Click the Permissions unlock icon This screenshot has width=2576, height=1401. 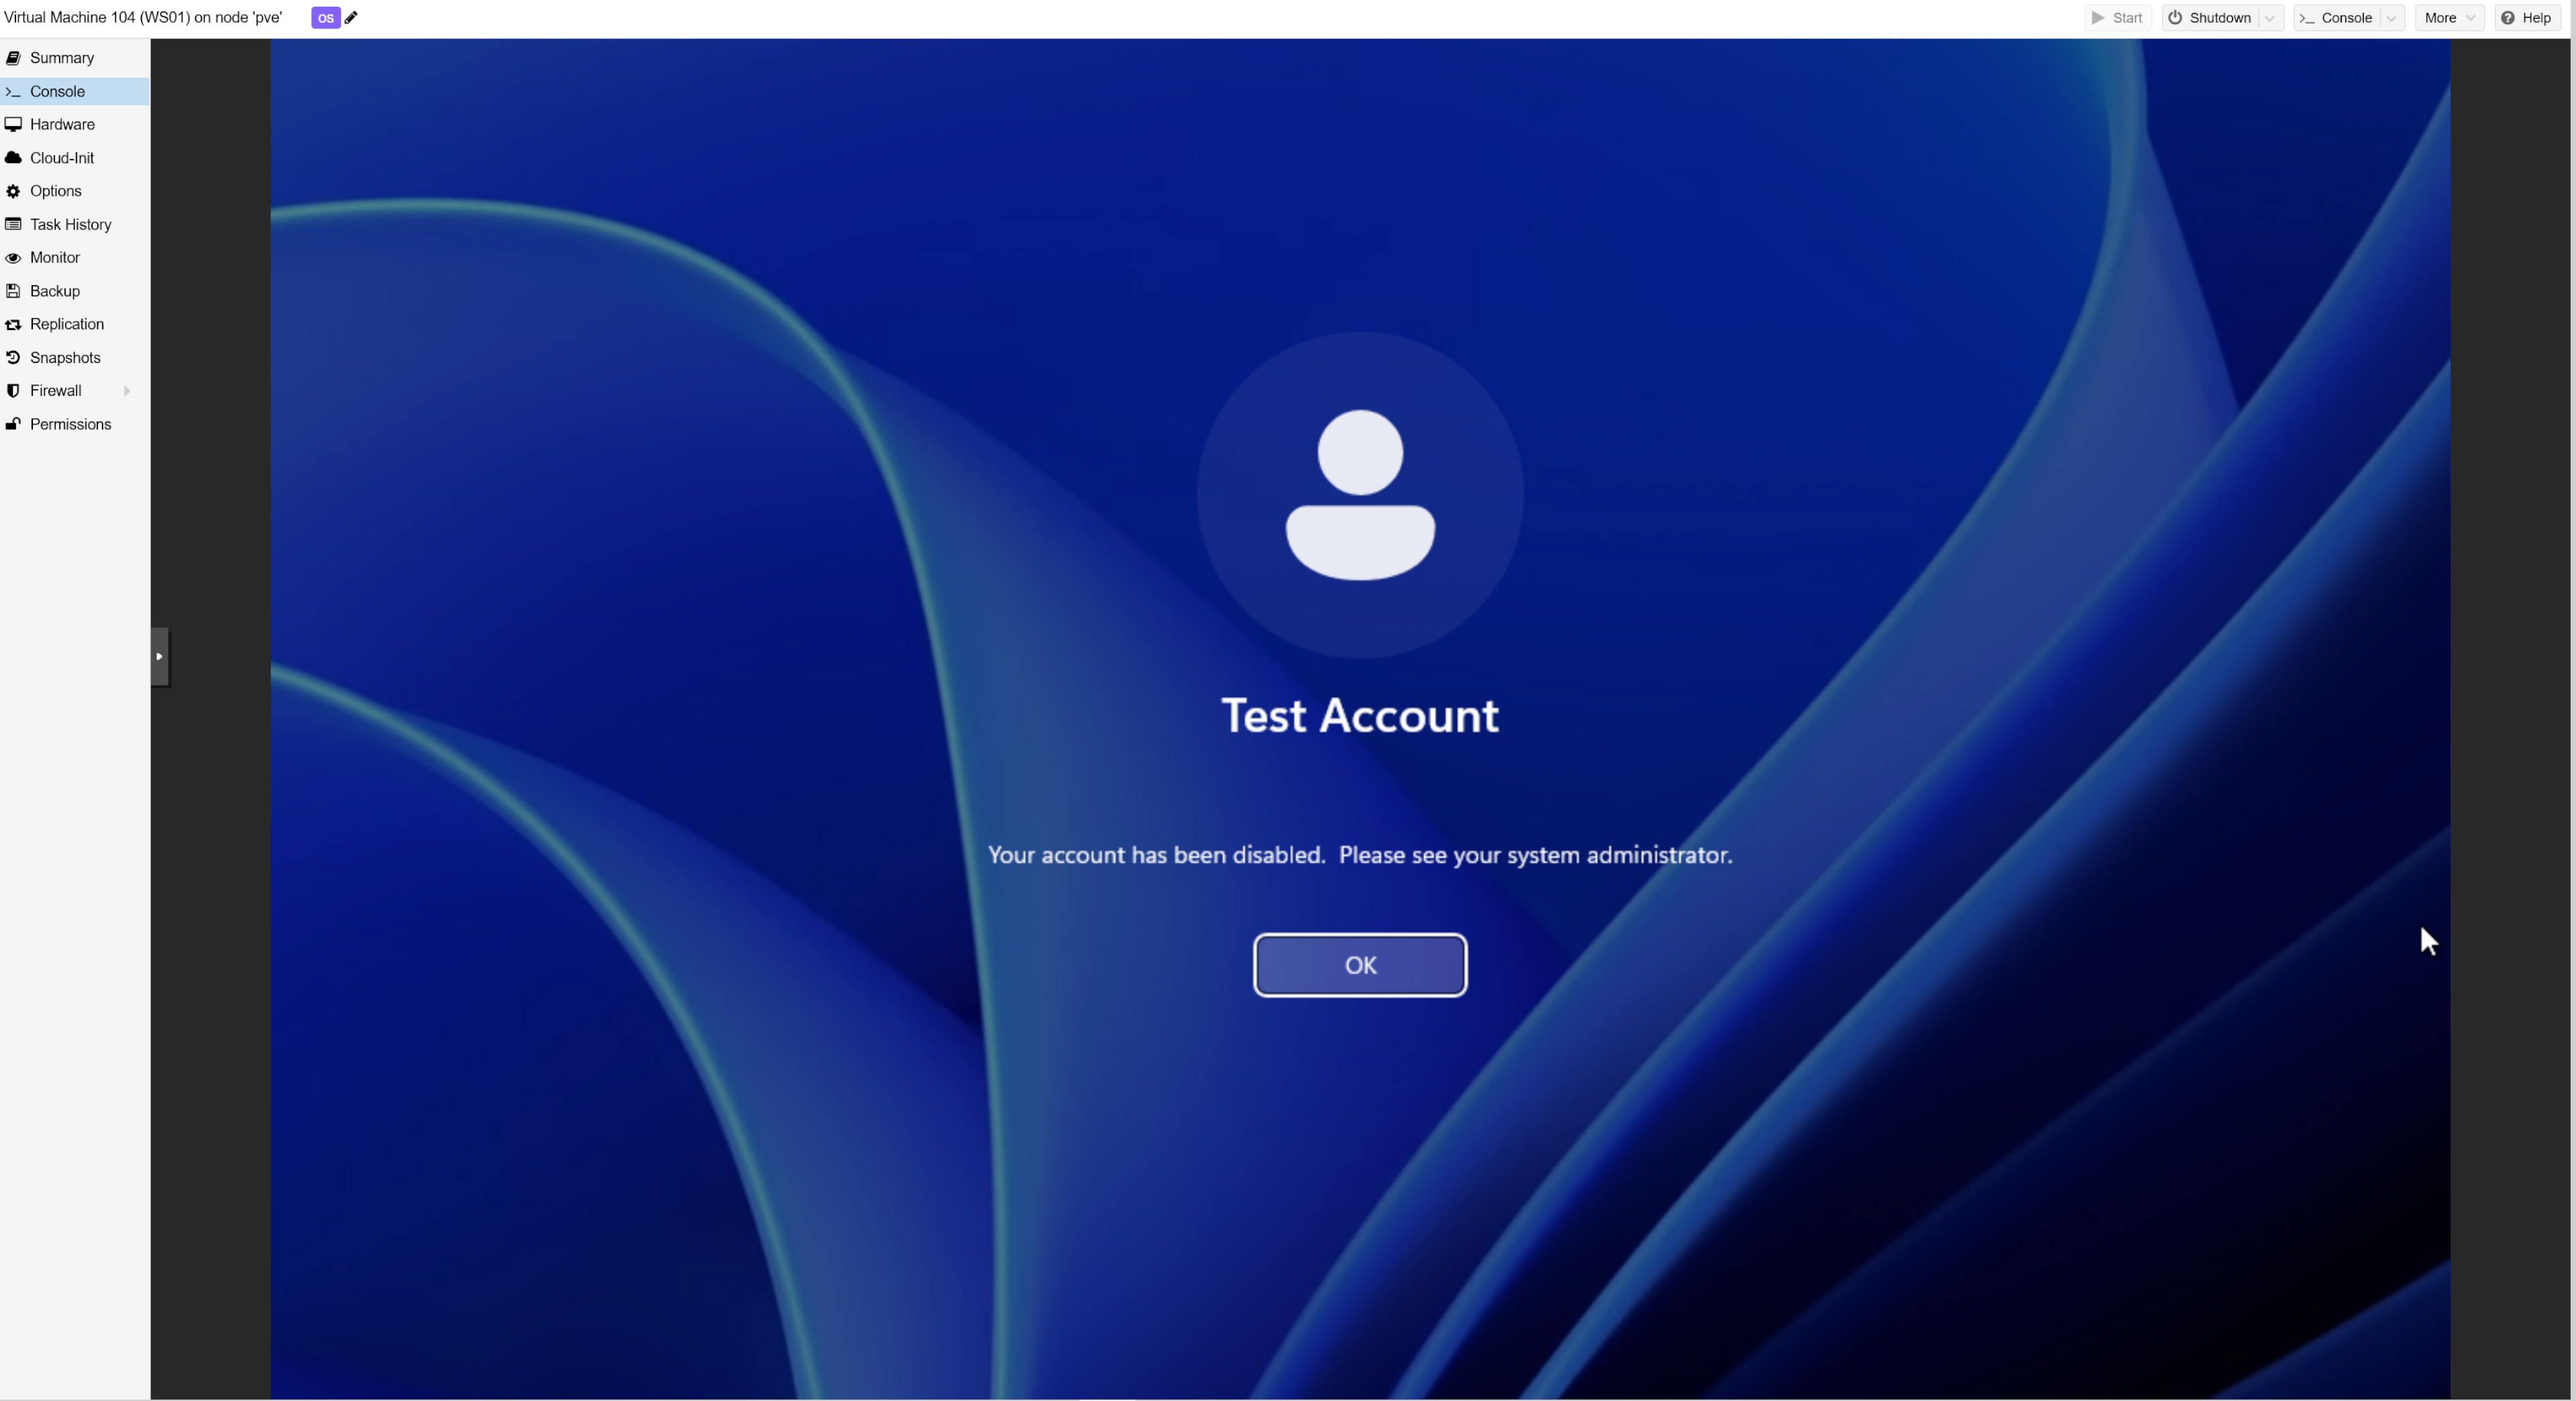[13, 424]
